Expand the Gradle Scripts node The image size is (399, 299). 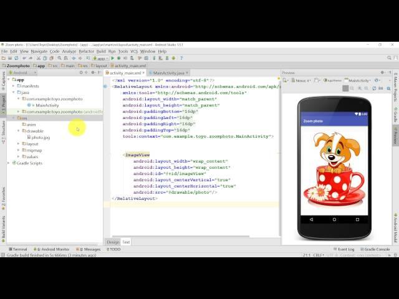click(x=8, y=163)
